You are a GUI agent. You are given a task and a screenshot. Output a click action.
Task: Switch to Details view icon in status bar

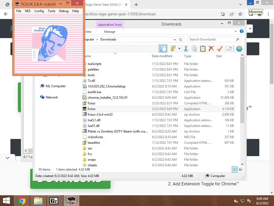coord(234,169)
